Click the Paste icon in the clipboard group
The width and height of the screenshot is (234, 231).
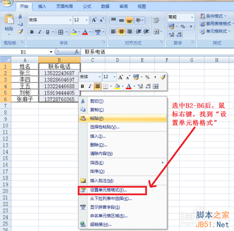(9, 19)
